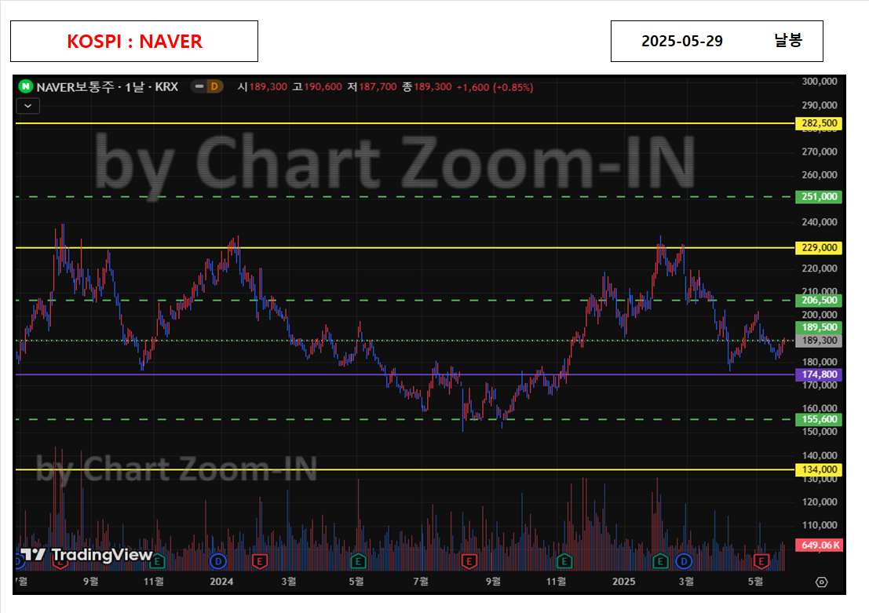The width and height of the screenshot is (869, 613).
Task: Select red E earnings marker between 7월 and 9월
Action: [x=469, y=561]
